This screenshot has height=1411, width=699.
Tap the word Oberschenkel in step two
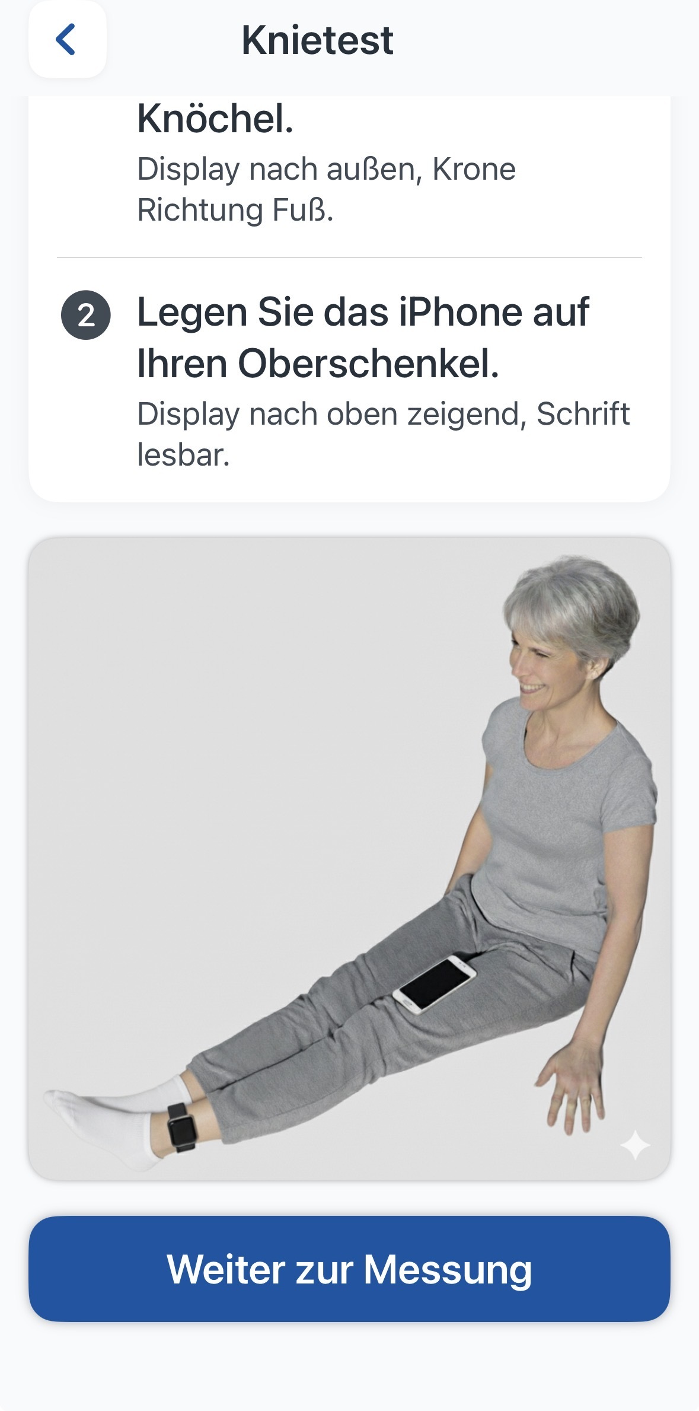tap(368, 363)
